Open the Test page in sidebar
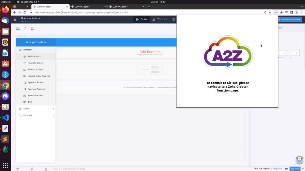Viewport: 305px width, 171px height. tap(36, 102)
